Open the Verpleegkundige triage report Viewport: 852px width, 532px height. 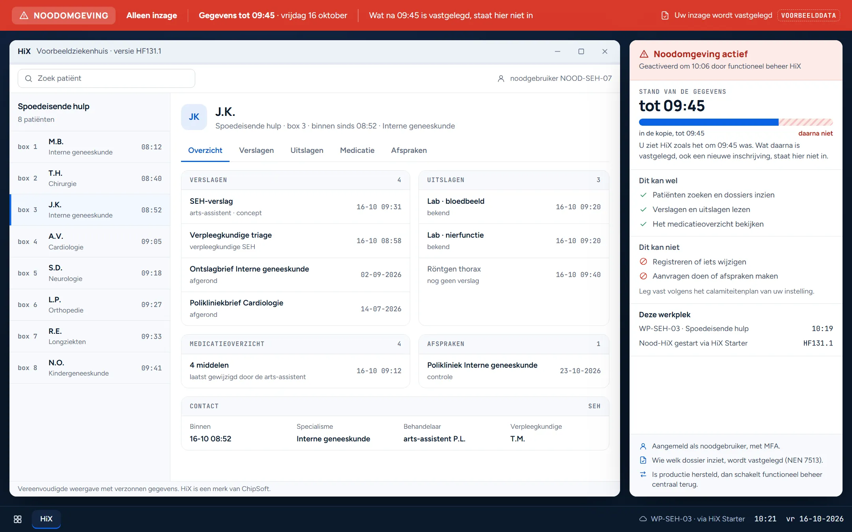click(295, 241)
